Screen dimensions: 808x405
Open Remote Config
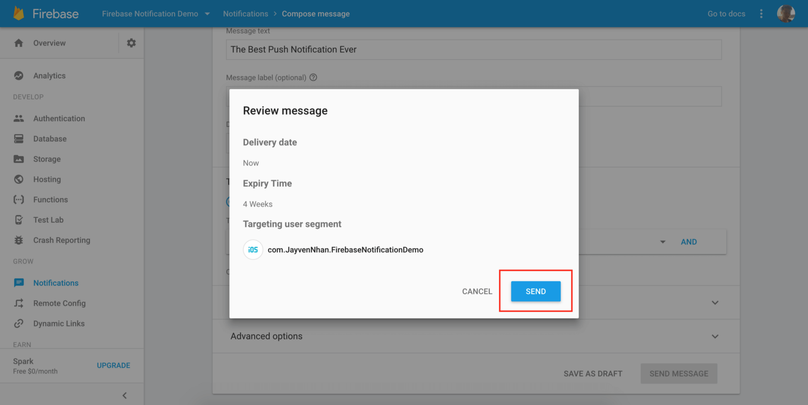pyautogui.click(x=60, y=303)
